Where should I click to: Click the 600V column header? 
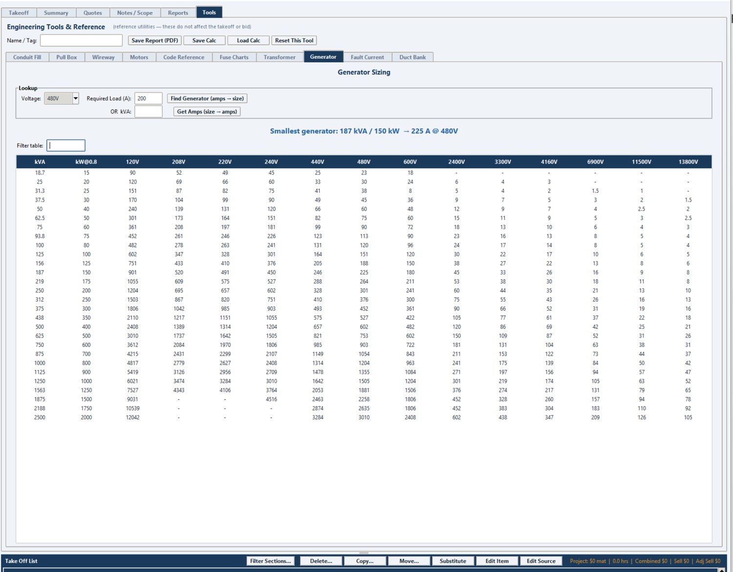[x=410, y=162]
